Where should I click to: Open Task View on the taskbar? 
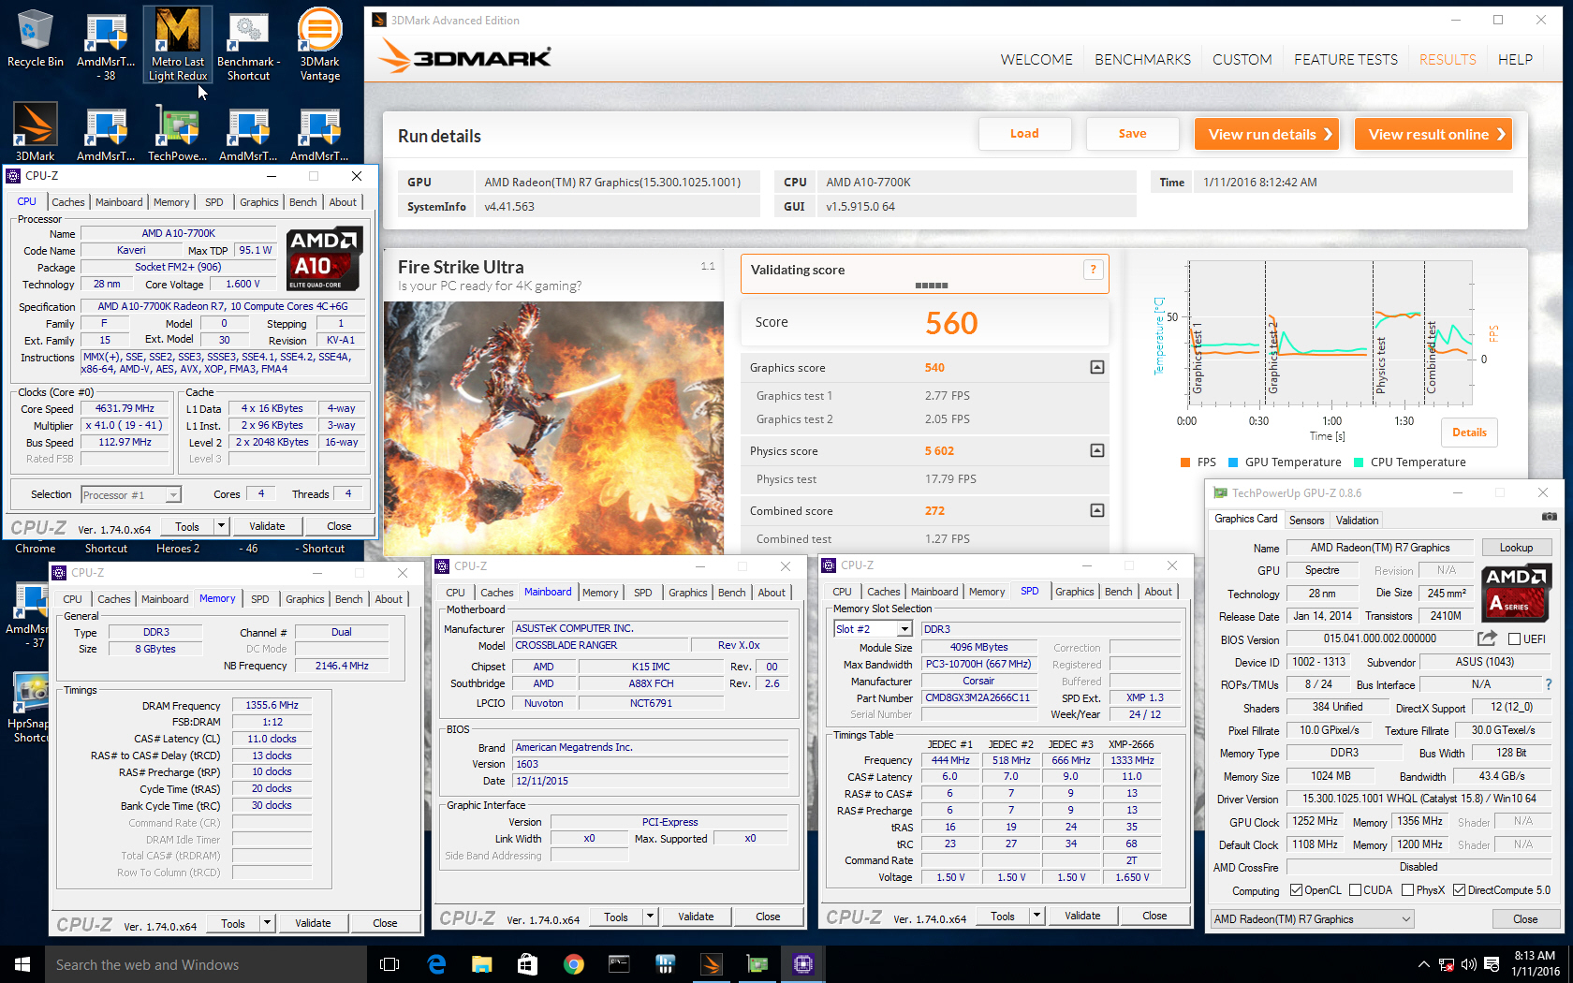coord(390,964)
